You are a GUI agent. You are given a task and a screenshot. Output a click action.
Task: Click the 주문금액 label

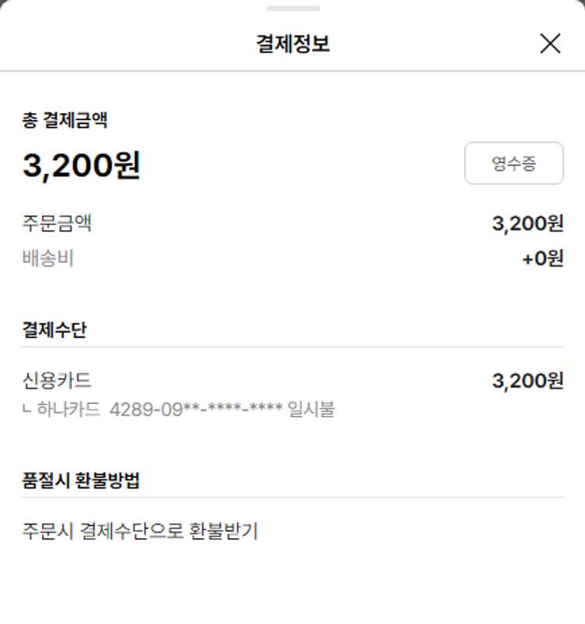click(x=57, y=224)
